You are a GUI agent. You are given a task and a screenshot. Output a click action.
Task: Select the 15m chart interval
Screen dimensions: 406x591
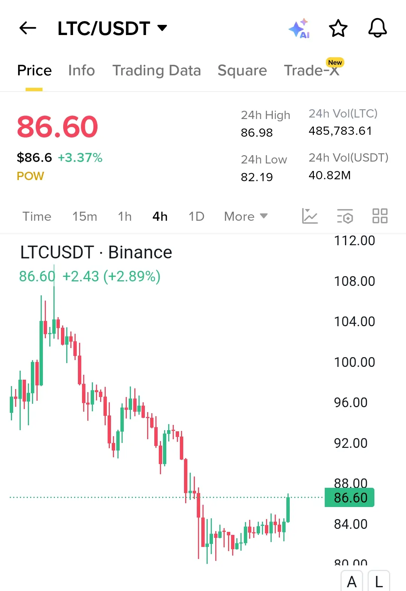(85, 216)
